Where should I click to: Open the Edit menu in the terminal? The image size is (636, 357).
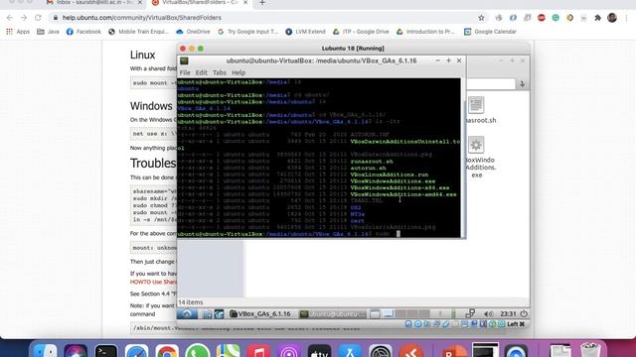coord(201,72)
